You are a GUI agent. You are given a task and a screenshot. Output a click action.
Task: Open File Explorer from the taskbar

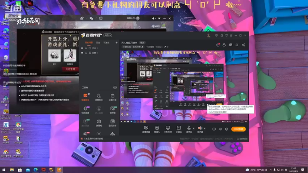(12, 170)
